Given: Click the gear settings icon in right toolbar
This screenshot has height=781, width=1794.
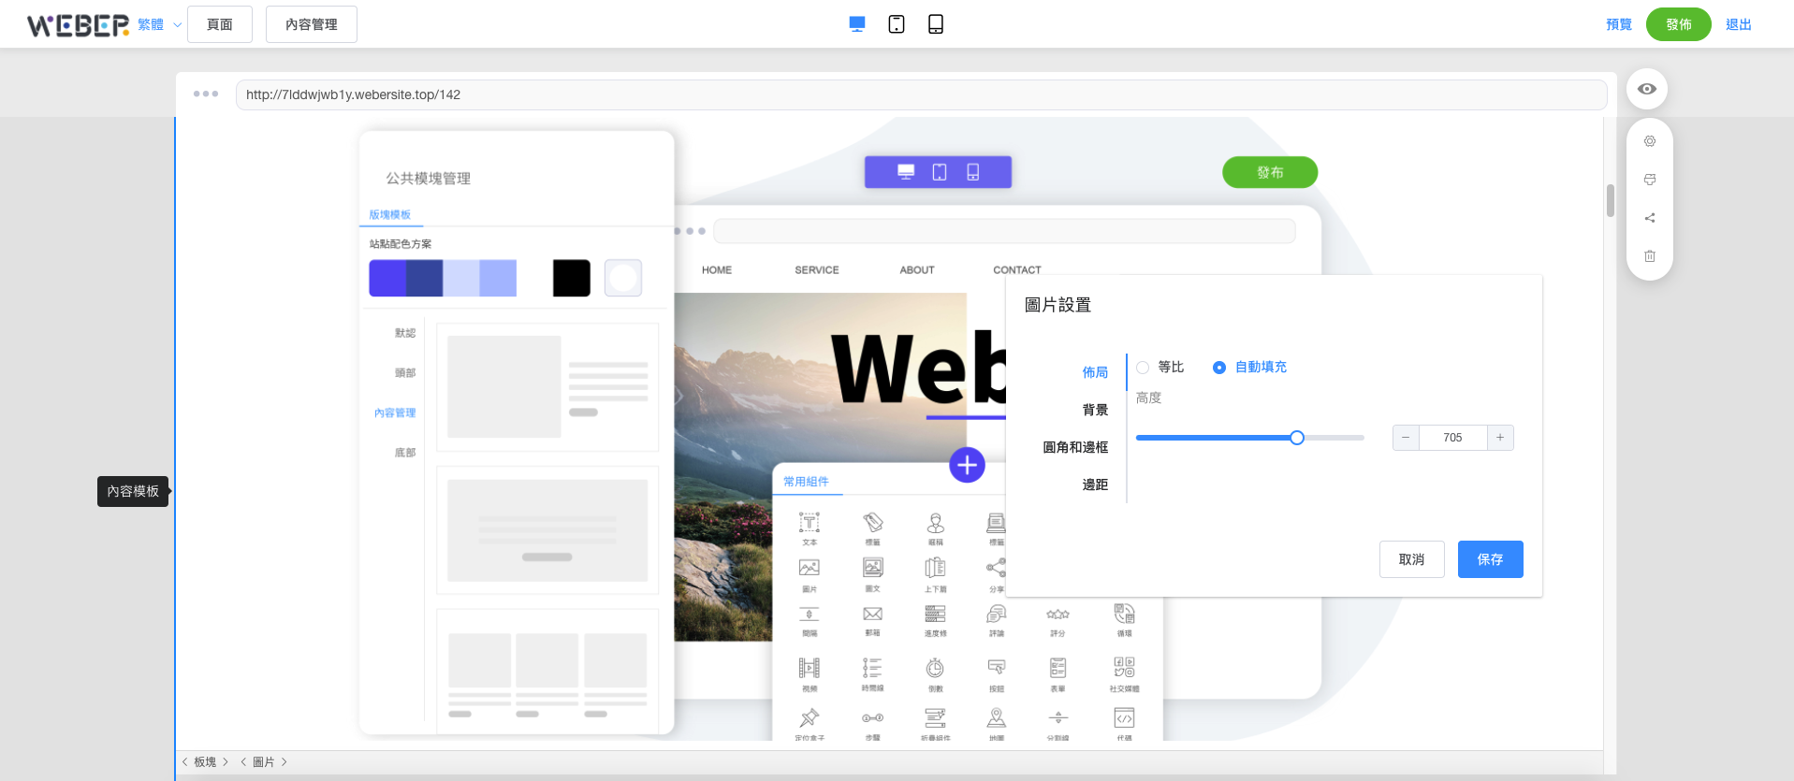Looking at the screenshot, I should [x=1650, y=141].
